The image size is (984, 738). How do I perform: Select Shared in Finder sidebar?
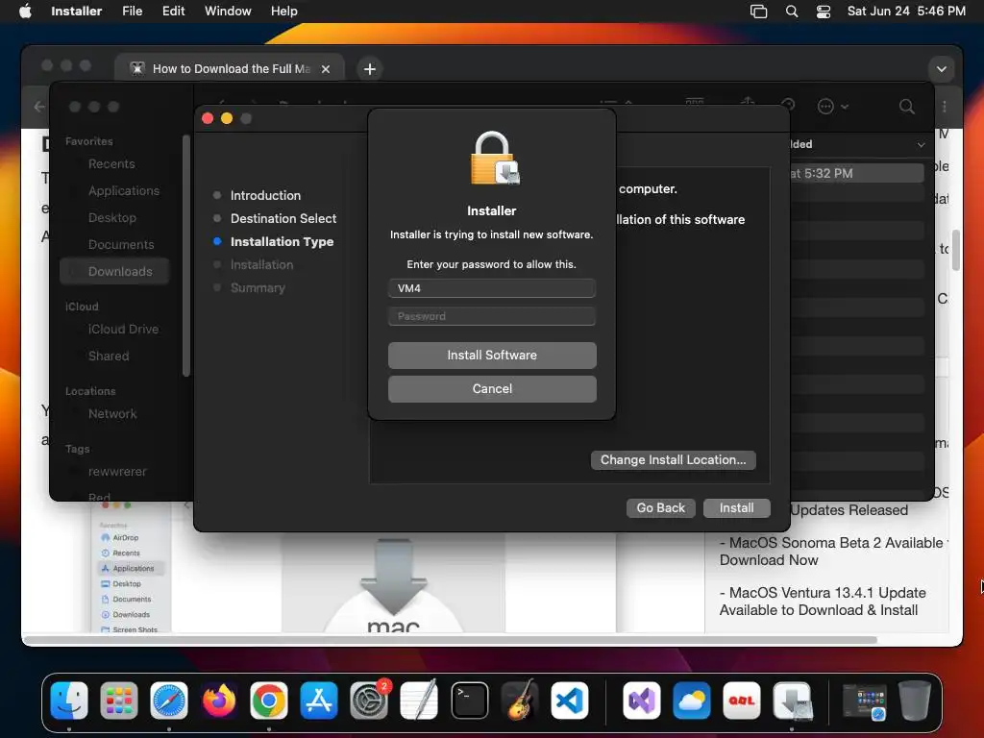coord(108,356)
